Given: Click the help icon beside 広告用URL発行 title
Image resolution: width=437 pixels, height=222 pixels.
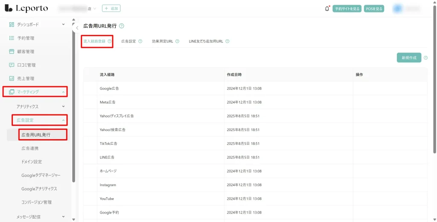Looking at the screenshot, I should pos(122,26).
